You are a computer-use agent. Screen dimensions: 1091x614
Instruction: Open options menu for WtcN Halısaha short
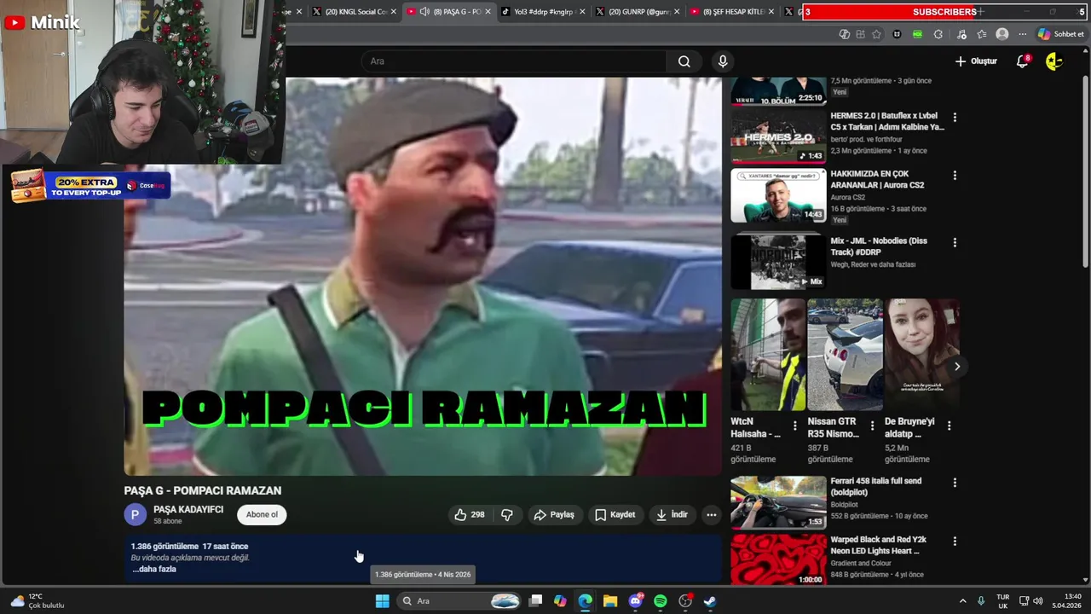coord(795,426)
